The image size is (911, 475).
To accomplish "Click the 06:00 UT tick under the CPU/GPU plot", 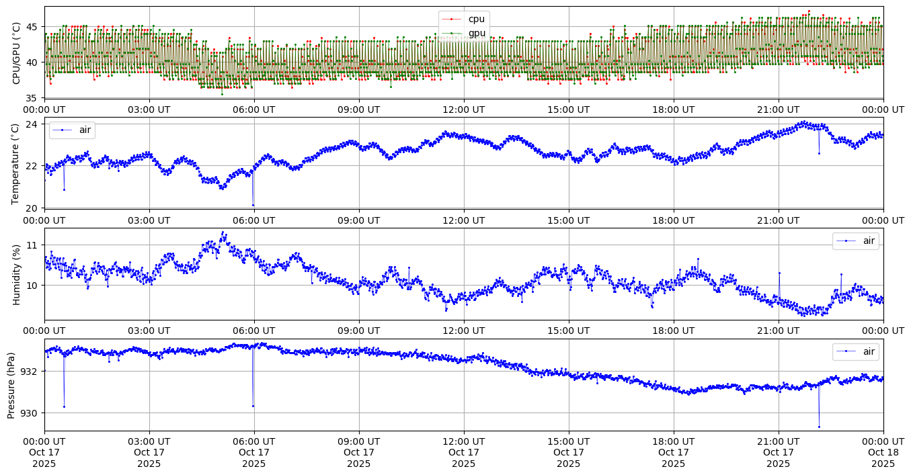I will coord(253,109).
